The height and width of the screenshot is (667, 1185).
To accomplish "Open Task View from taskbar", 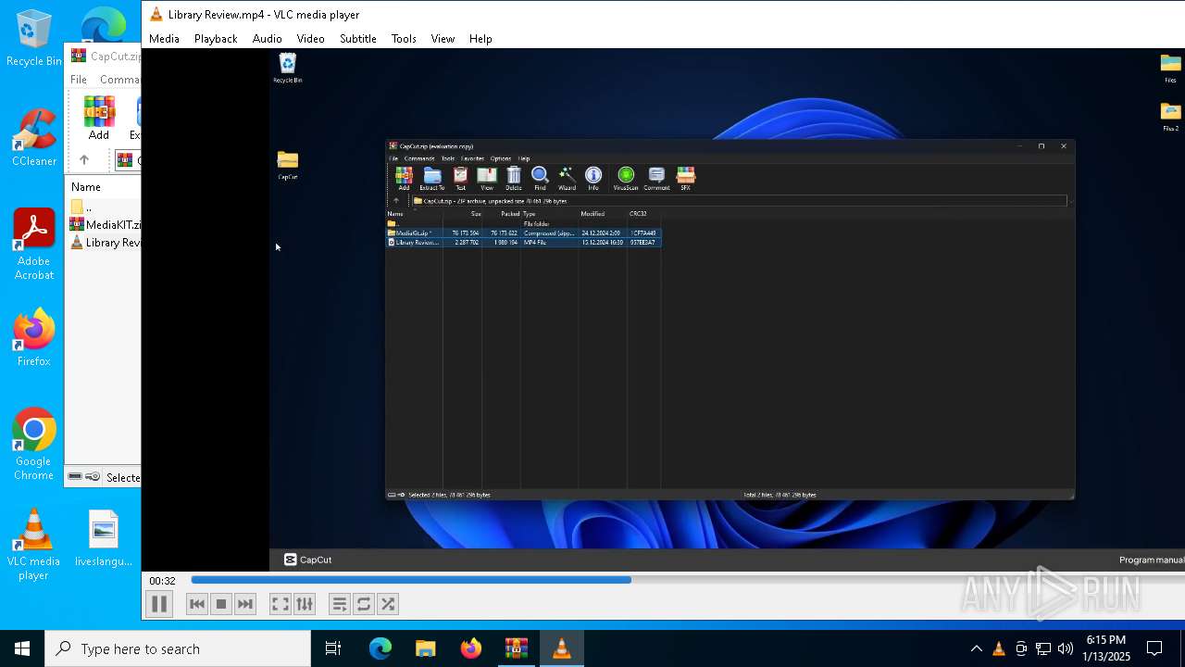I will [x=333, y=648].
